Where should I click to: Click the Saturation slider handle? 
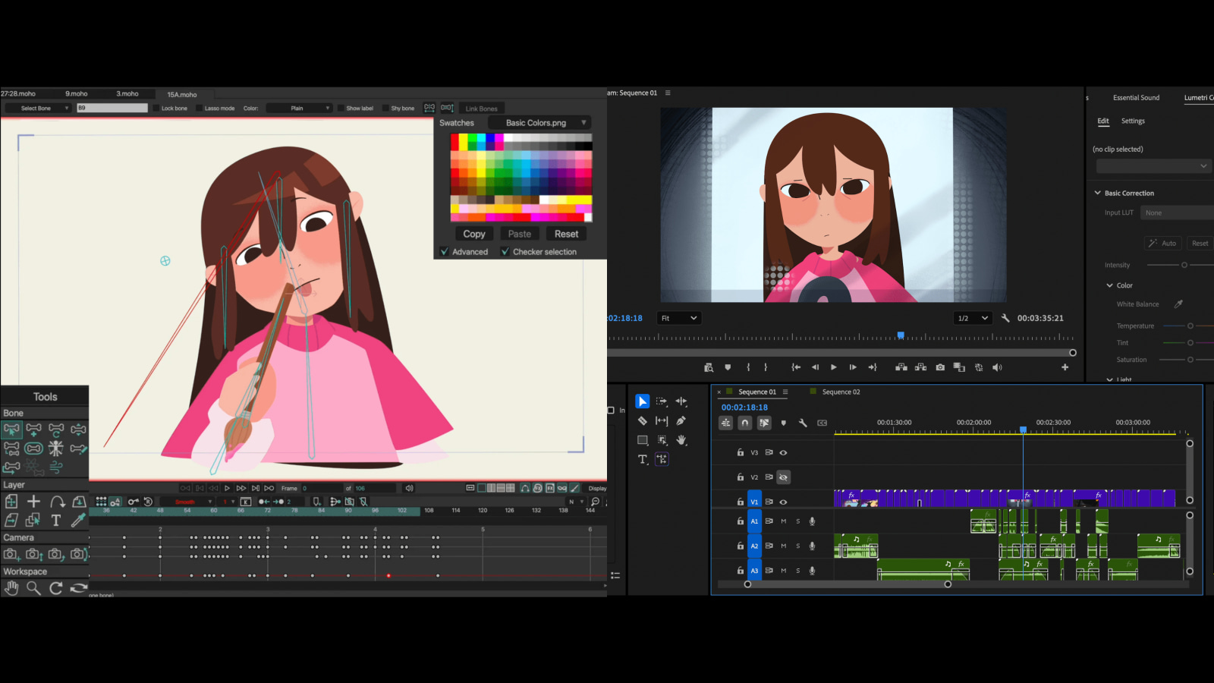(1190, 360)
